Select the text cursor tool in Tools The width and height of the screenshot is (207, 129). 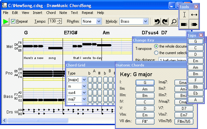(x=184, y=15)
